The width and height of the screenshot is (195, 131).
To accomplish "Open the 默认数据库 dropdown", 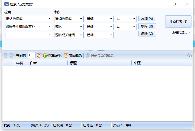I will (49, 19).
